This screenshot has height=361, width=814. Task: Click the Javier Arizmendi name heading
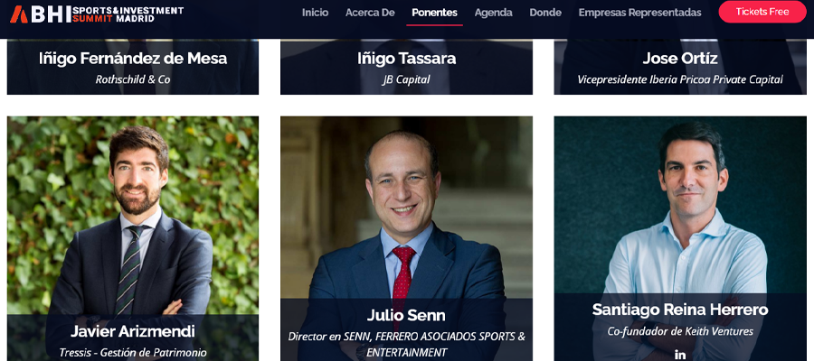click(133, 331)
